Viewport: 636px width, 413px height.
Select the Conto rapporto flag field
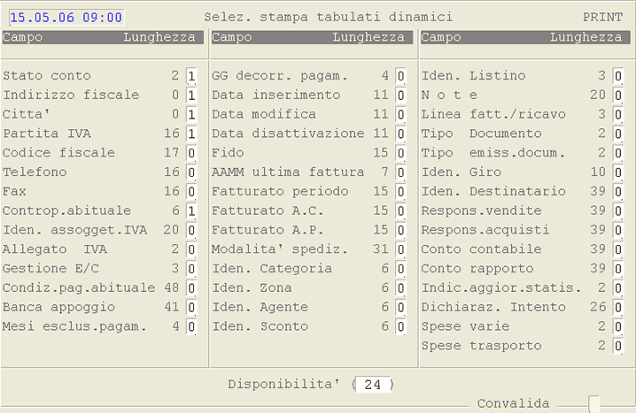pos(617,269)
